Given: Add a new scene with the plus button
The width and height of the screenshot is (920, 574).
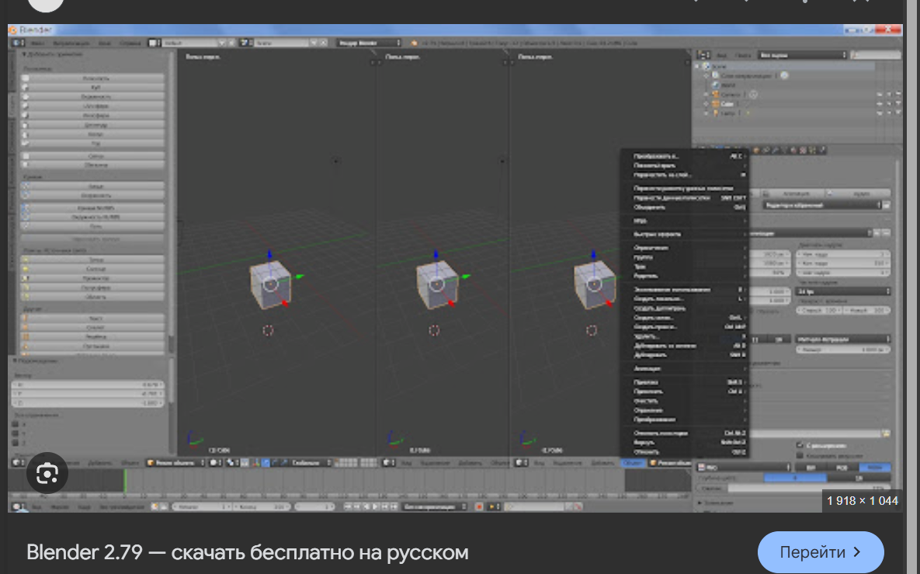Looking at the screenshot, I should (x=314, y=43).
